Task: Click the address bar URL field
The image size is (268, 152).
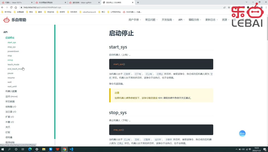Action: [120, 7]
